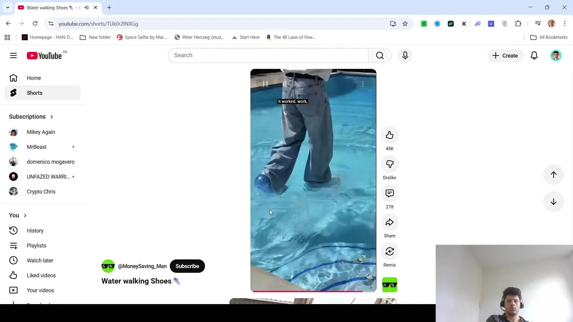The image size is (573, 322).
Task: Open the K extension icon
Action: pos(464,24)
